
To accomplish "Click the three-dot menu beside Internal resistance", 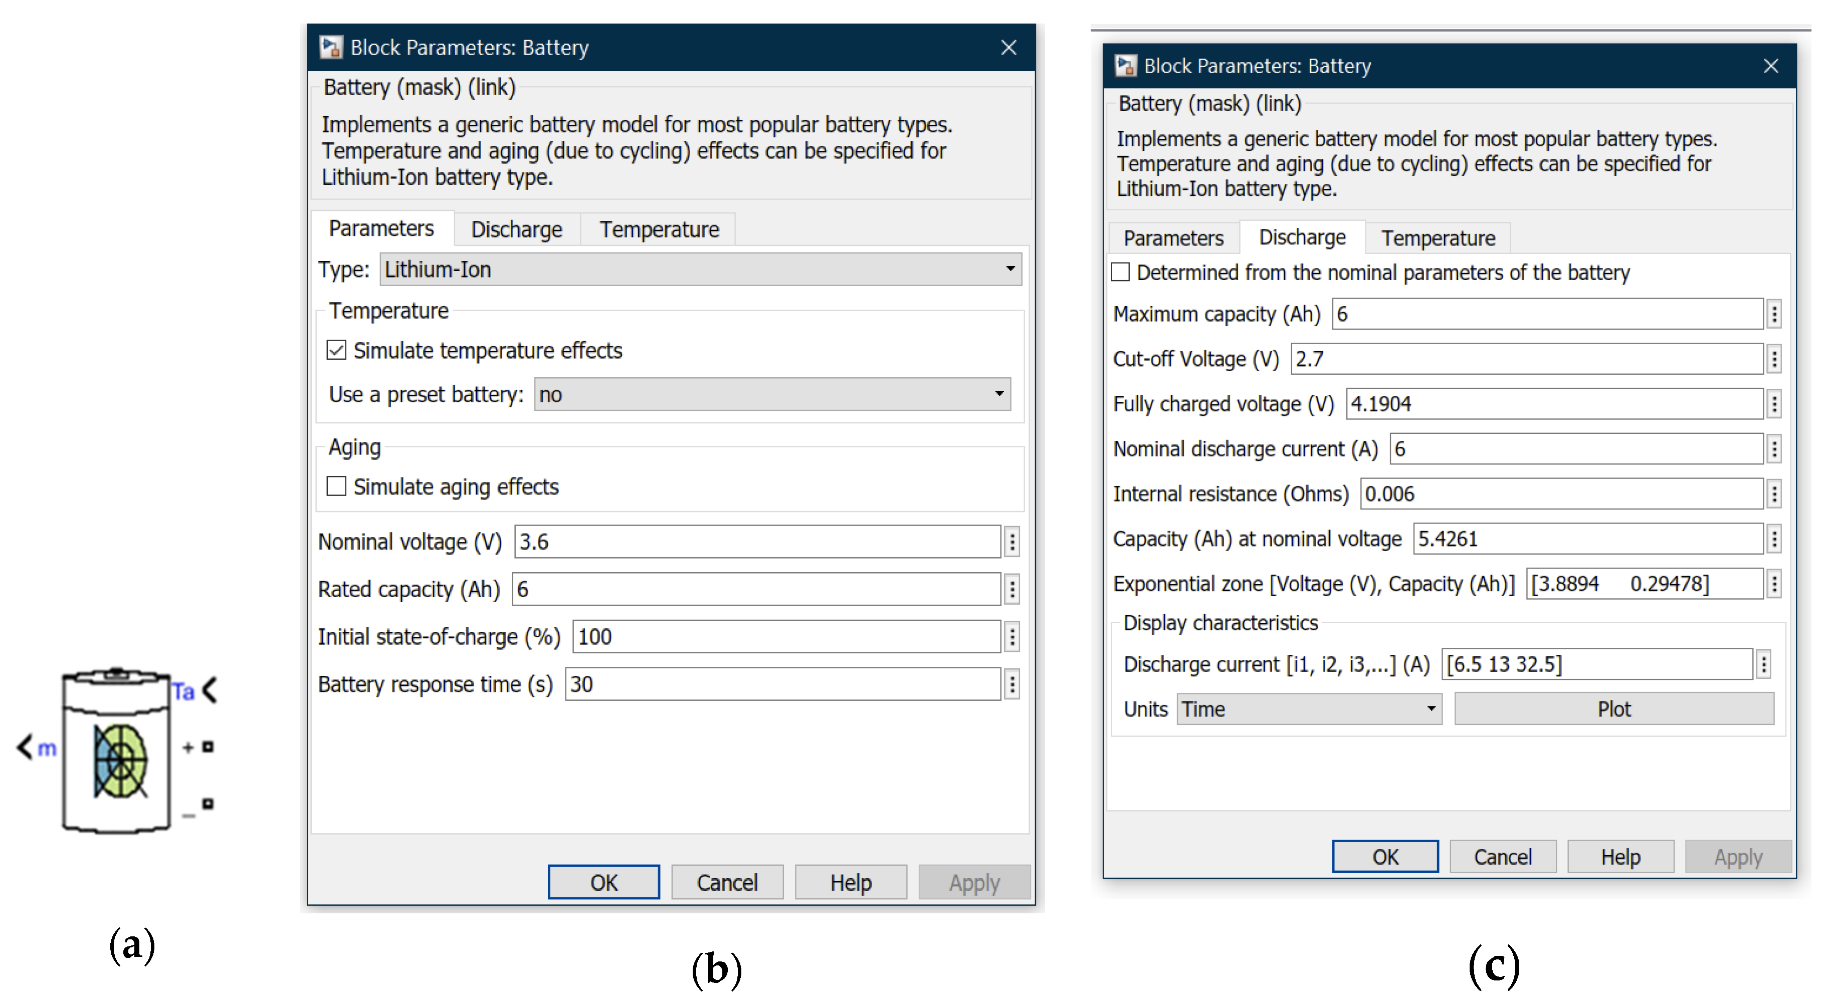I will (1773, 494).
